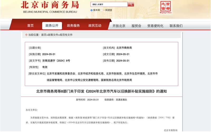Open the 政务服务 navigation tab
This screenshot has width=211, height=132.
[x=73, y=26]
